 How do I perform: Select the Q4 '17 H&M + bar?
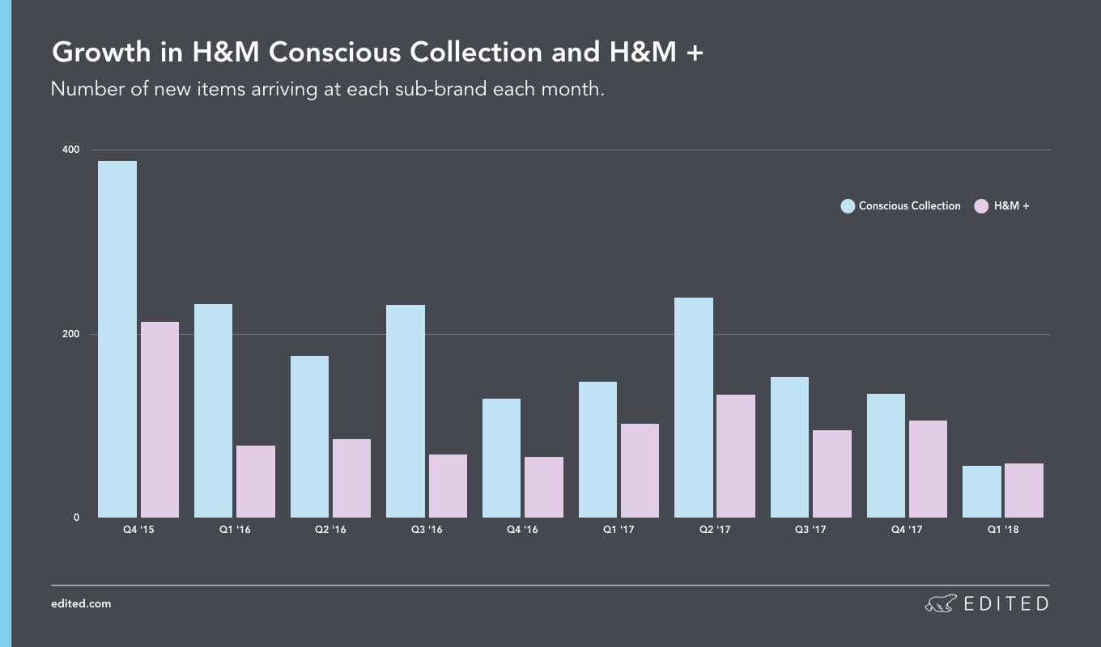(928, 469)
